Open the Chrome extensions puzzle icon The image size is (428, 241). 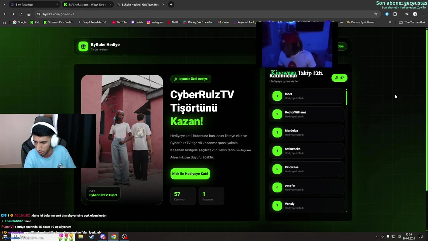[395, 14]
